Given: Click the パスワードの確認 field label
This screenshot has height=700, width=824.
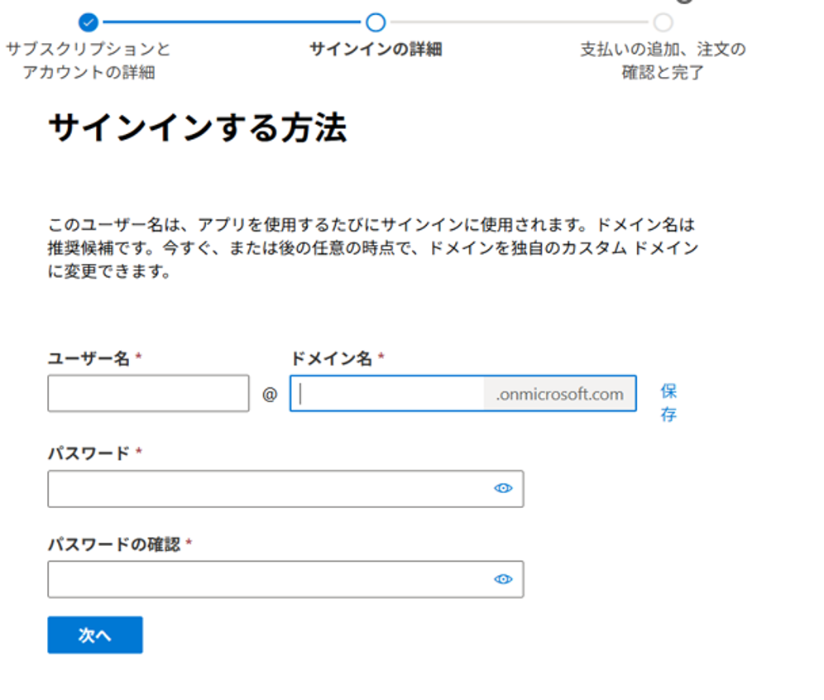Looking at the screenshot, I should pos(114,544).
